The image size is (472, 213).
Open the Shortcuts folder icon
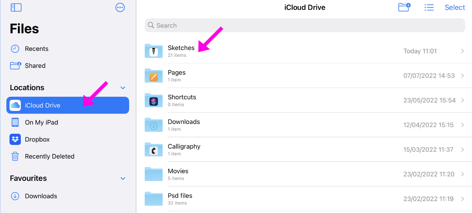154,100
